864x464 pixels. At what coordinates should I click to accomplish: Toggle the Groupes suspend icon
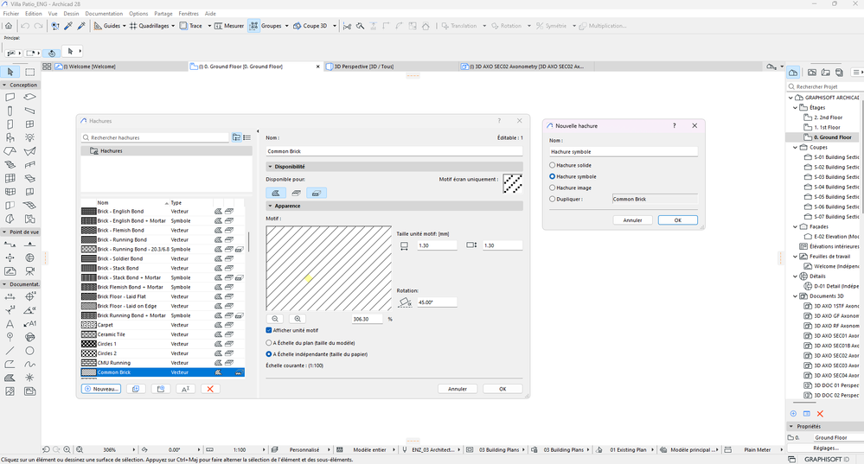click(253, 26)
